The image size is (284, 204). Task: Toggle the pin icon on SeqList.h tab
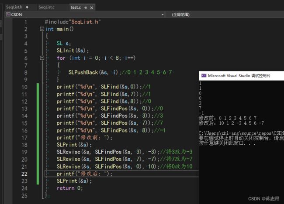coord(27,7)
